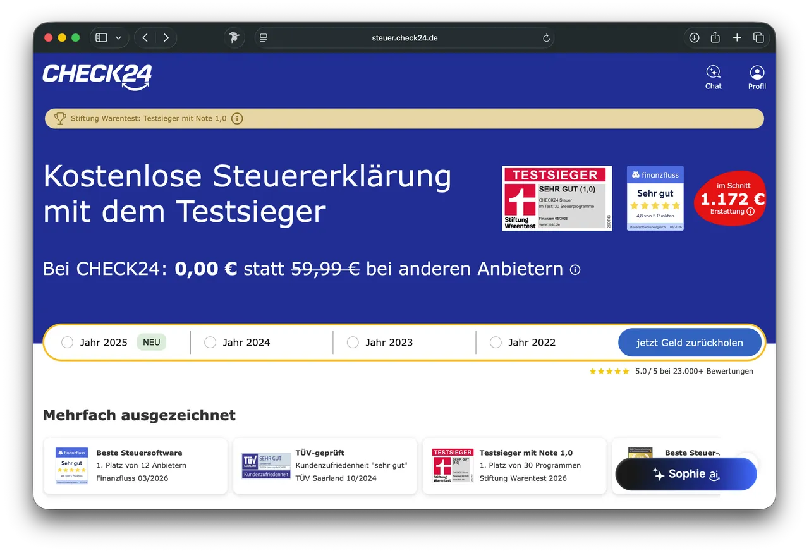The image size is (809, 553).
Task: Open Safari downloads icon
Action: pos(694,38)
